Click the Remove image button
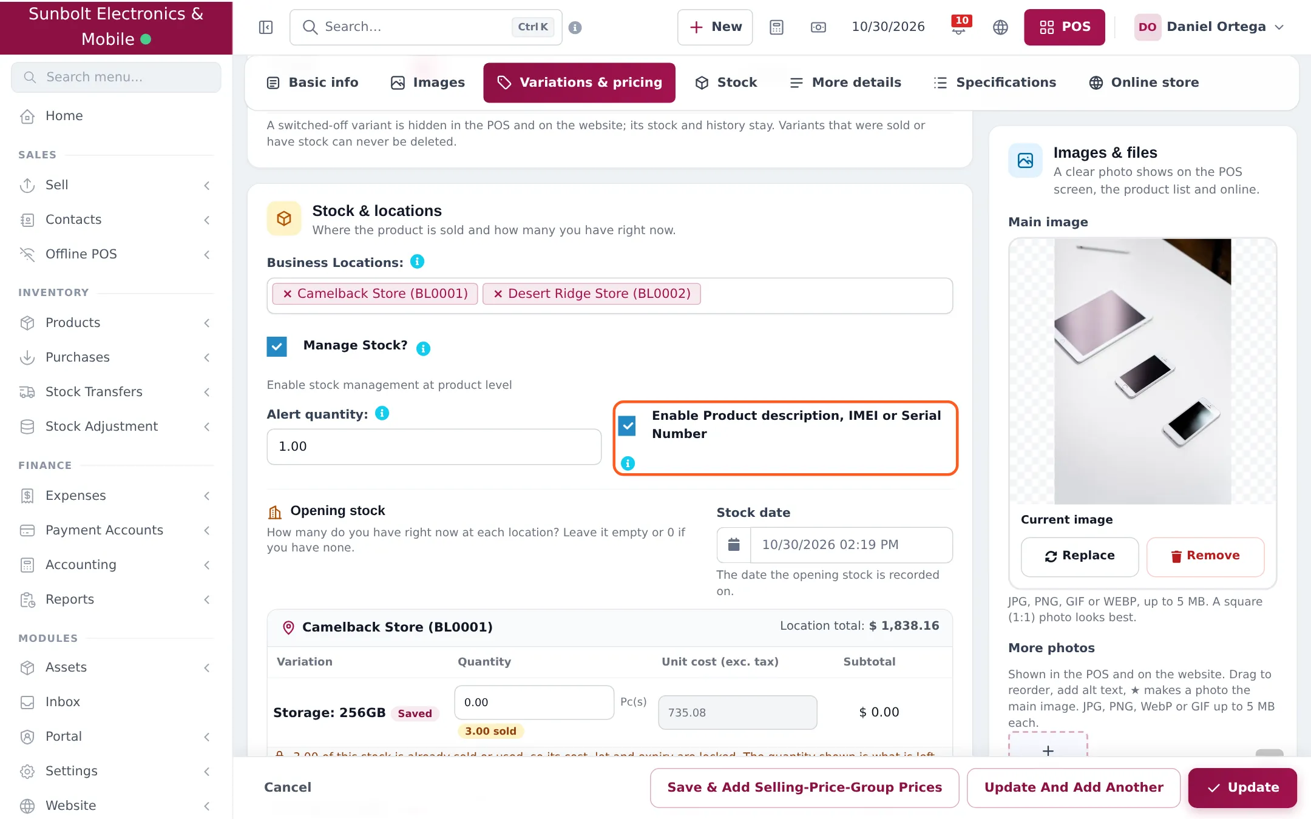Image resolution: width=1311 pixels, height=819 pixels. (1205, 556)
